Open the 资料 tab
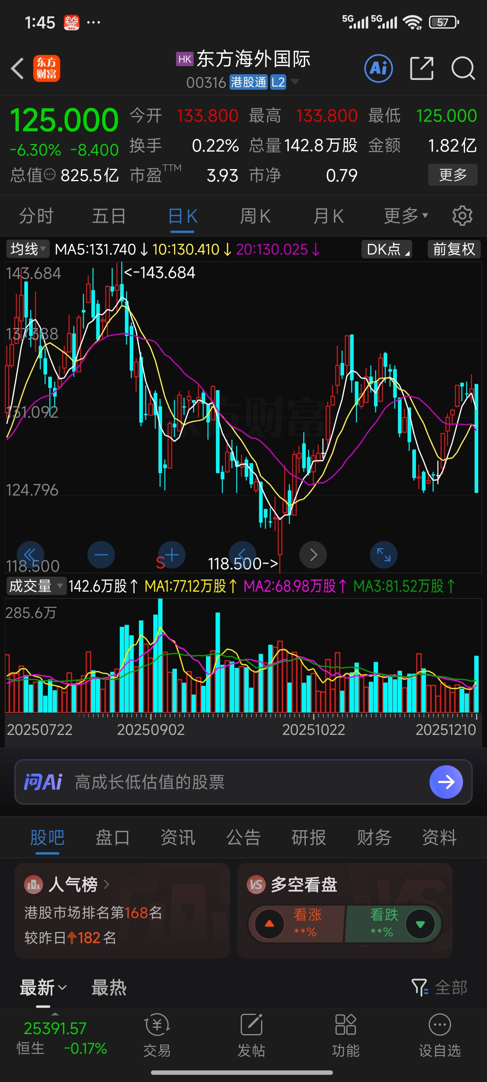This screenshot has height=1082, width=487. tap(439, 837)
